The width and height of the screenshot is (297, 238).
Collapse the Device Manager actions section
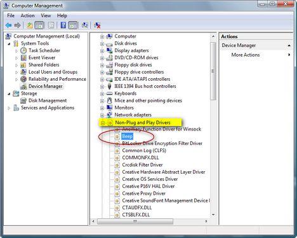coord(289,46)
